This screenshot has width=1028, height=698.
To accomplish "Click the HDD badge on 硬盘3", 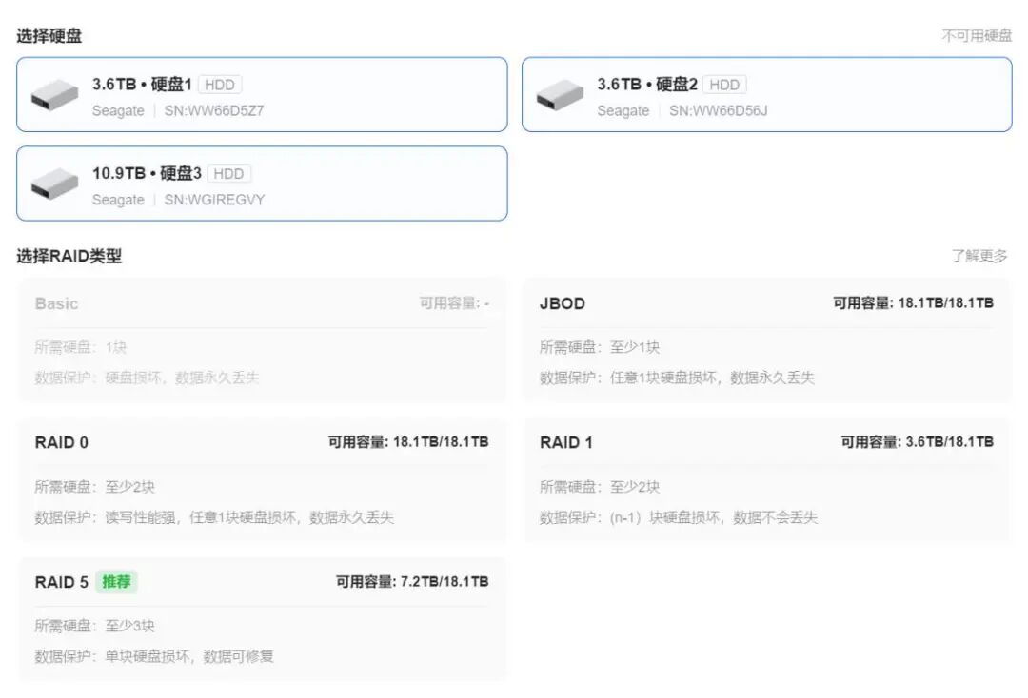I will click(x=228, y=174).
